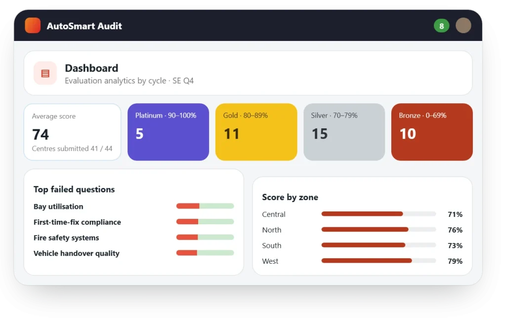The width and height of the screenshot is (506, 323).
Task: Click the Centres submitted 41 / 44 text
Action: click(72, 149)
